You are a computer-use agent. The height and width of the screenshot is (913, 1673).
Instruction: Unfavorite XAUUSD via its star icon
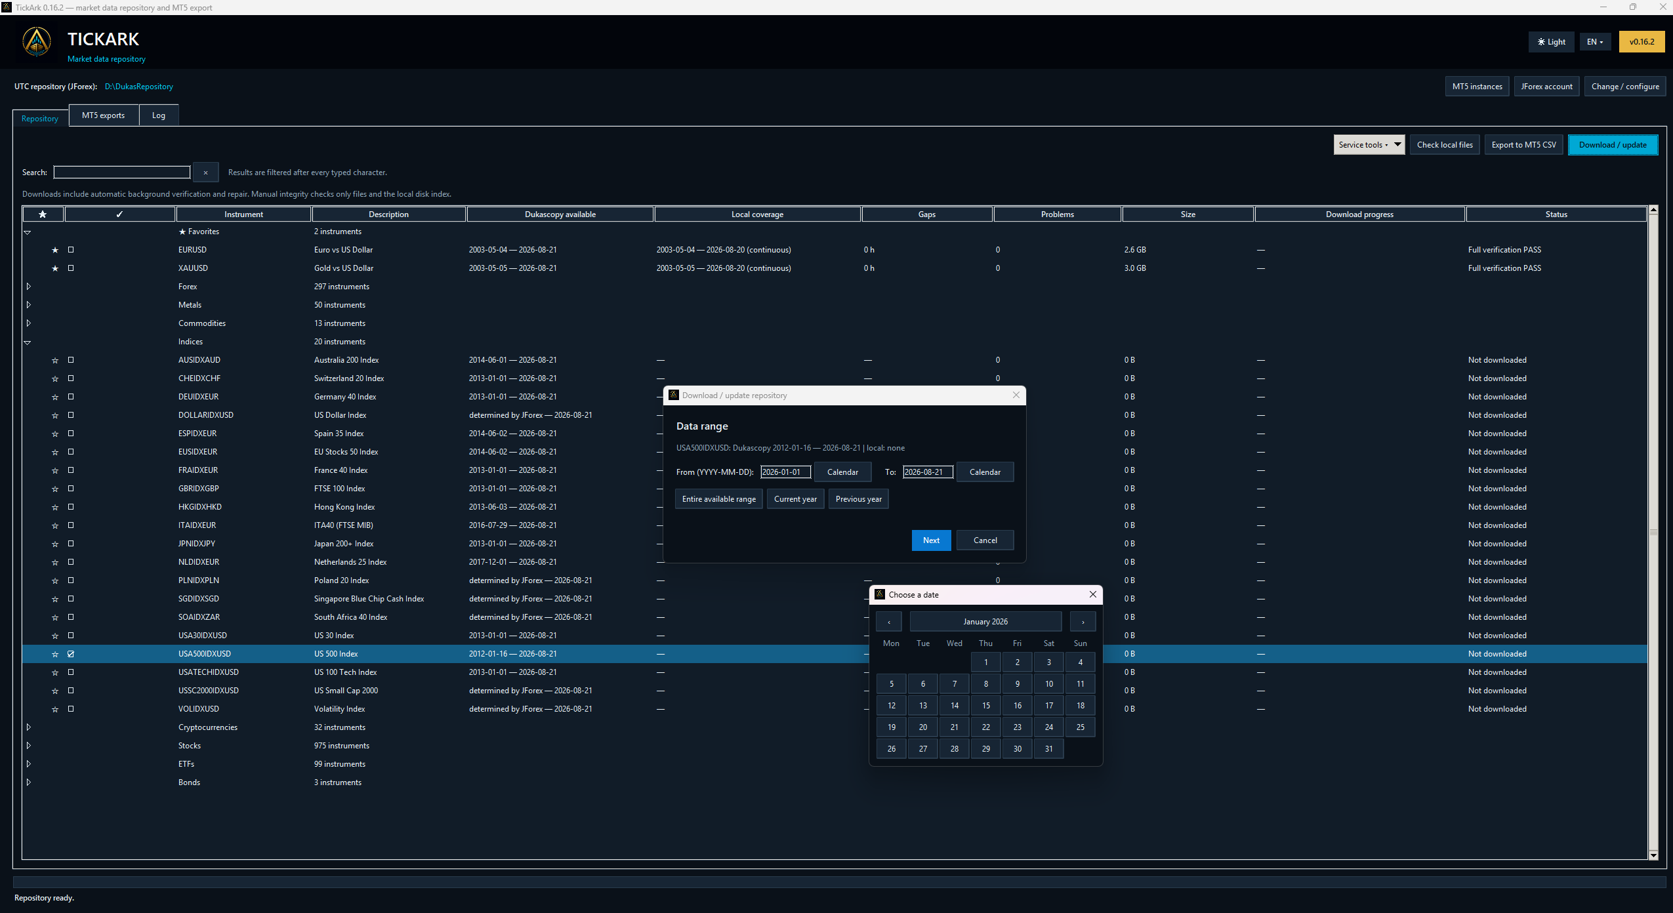point(55,268)
